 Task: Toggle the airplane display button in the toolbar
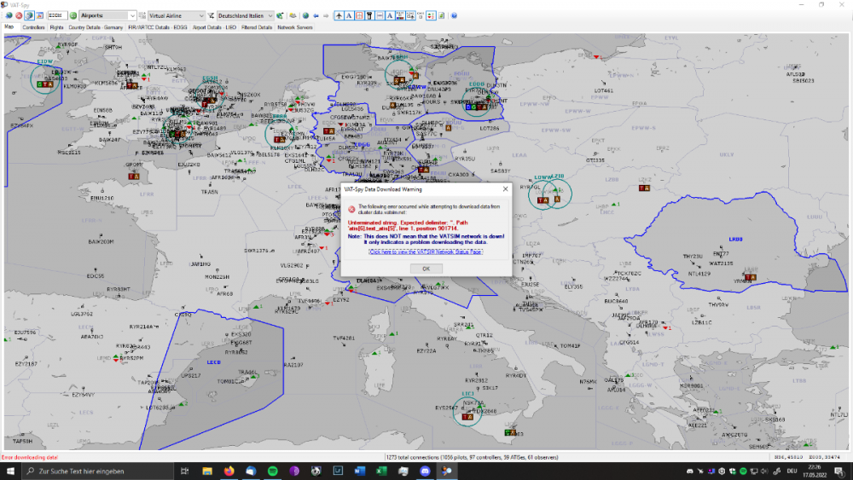click(339, 15)
